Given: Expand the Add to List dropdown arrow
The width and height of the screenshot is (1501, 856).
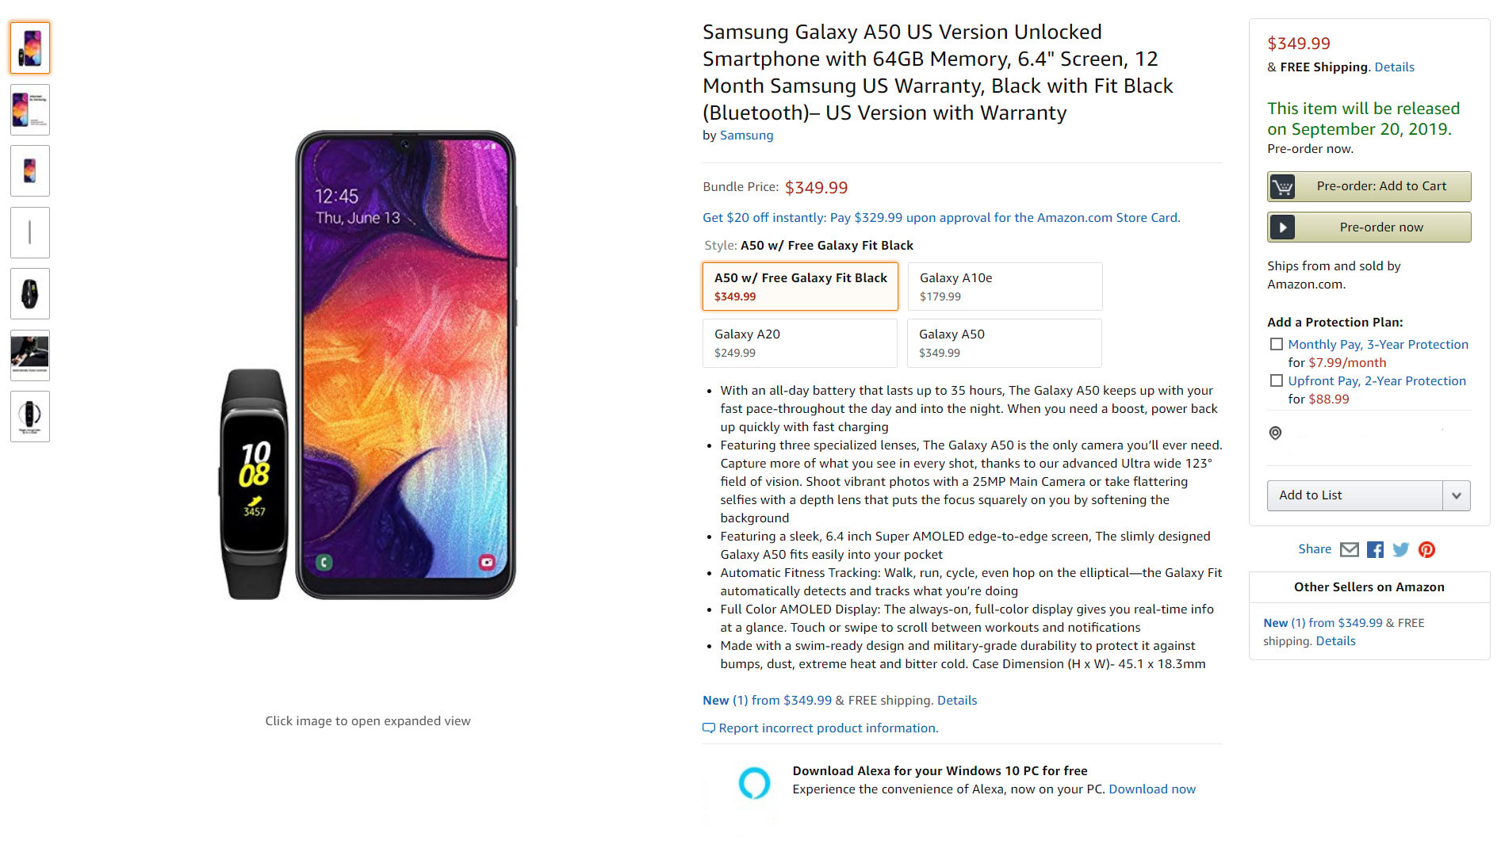Looking at the screenshot, I should (x=1456, y=495).
